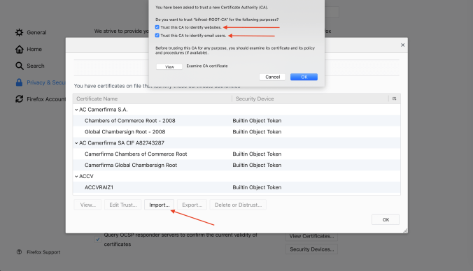Click the Edit Trust... button
This screenshot has width=473, height=271.
click(122, 205)
